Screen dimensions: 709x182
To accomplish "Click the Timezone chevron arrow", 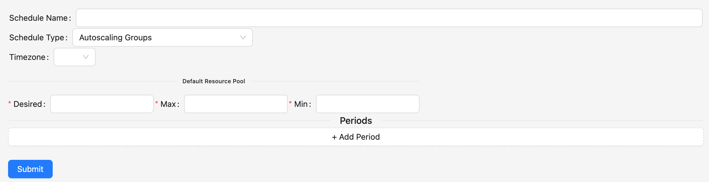I will (86, 57).
